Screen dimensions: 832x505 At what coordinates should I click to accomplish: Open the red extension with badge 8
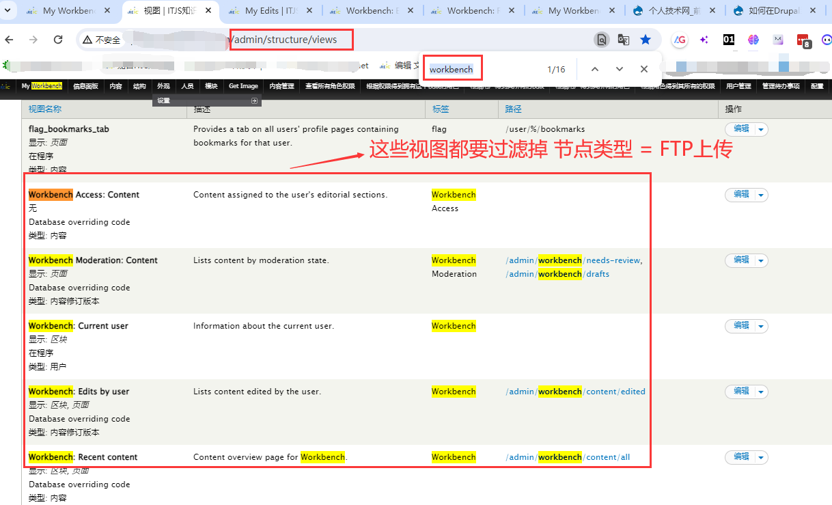(803, 41)
